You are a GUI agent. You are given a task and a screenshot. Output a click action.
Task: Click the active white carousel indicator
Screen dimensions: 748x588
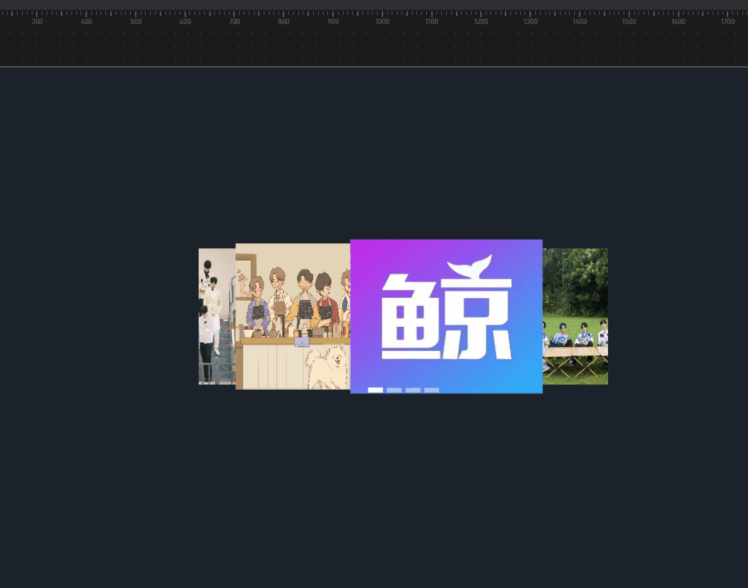pyautogui.click(x=375, y=390)
